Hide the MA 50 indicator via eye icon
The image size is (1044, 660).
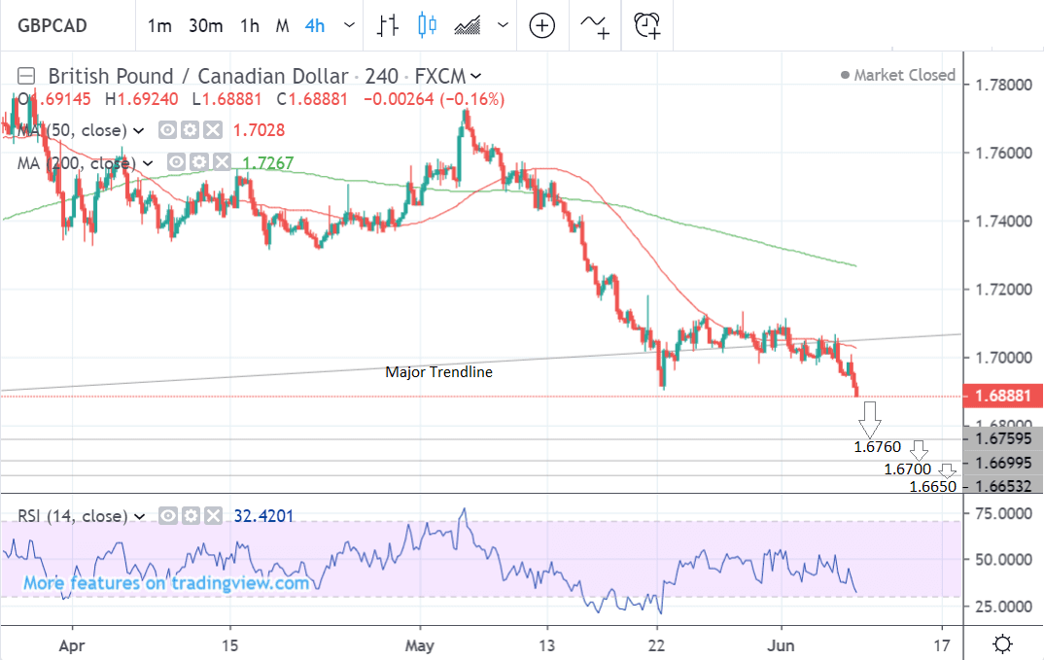coord(168,130)
